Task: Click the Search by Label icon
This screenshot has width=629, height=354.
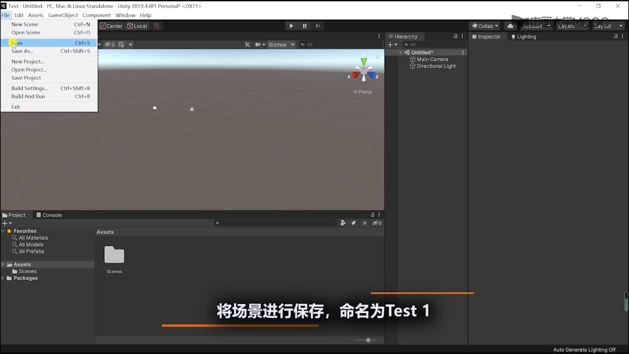Action: tap(353, 223)
